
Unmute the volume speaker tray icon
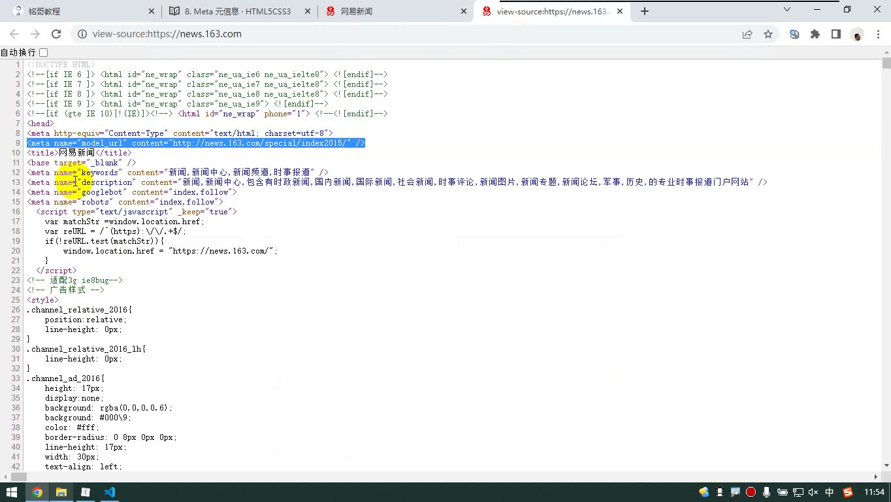813,492
